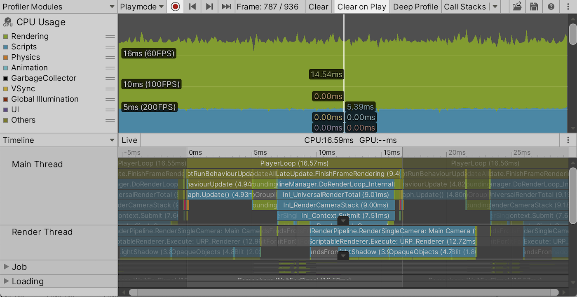The height and width of the screenshot is (297, 577).
Task: Start recording with the red Record button
Action: (175, 7)
